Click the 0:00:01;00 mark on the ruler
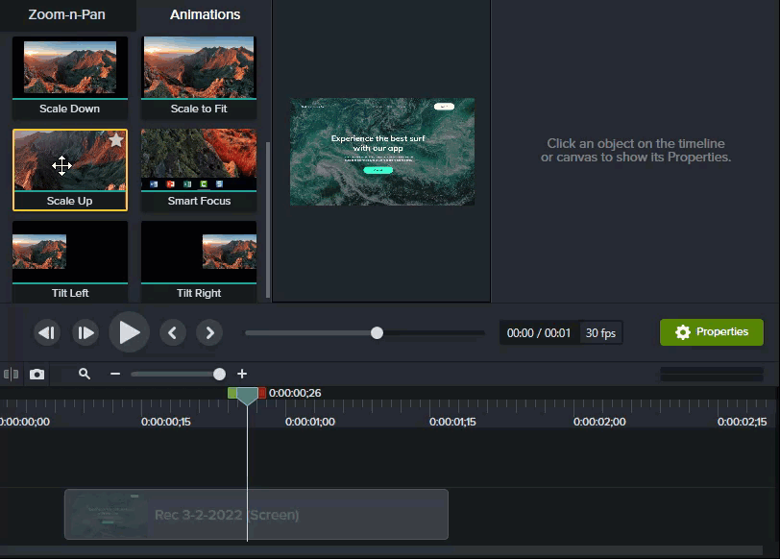Image resolution: width=780 pixels, height=559 pixels. [310, 422]
